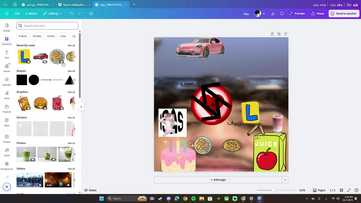Show more Photos with arrow
This screenshot has width=361, height=203.
coord(74,154)
